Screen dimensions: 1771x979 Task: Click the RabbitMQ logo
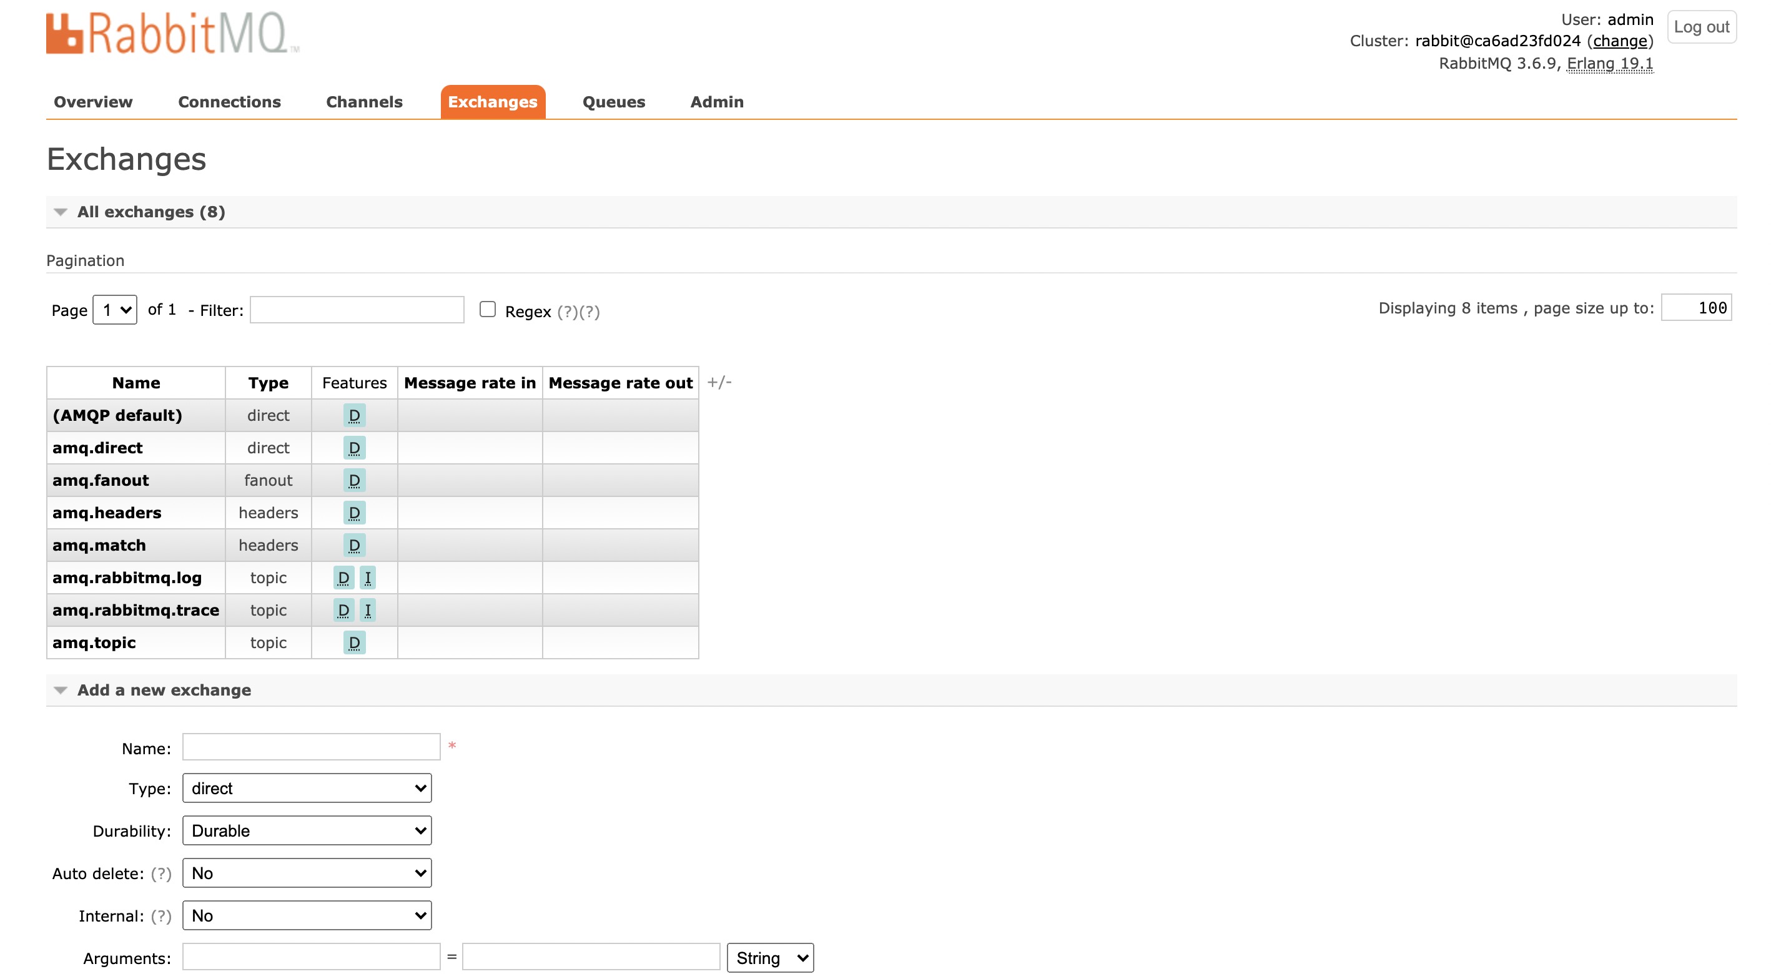click(172, 32)
